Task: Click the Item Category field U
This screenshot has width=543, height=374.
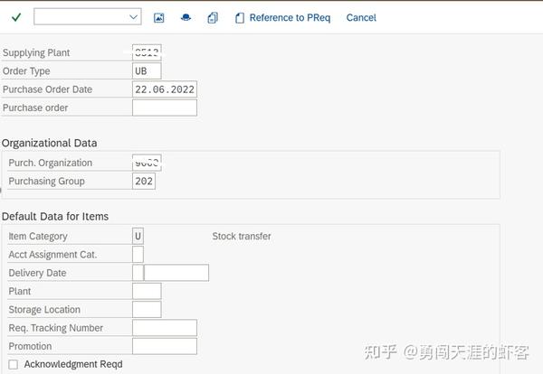Action: [138, 236]
